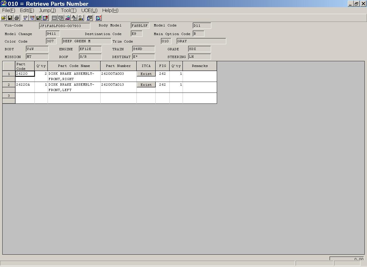
Task: Click the floppy disk save icon
Action: coord(10,18)
